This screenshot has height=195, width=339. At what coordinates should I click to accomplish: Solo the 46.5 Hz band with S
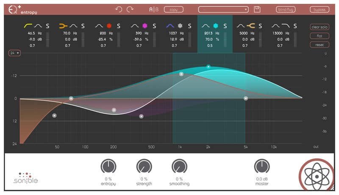(x=47, y=26)
